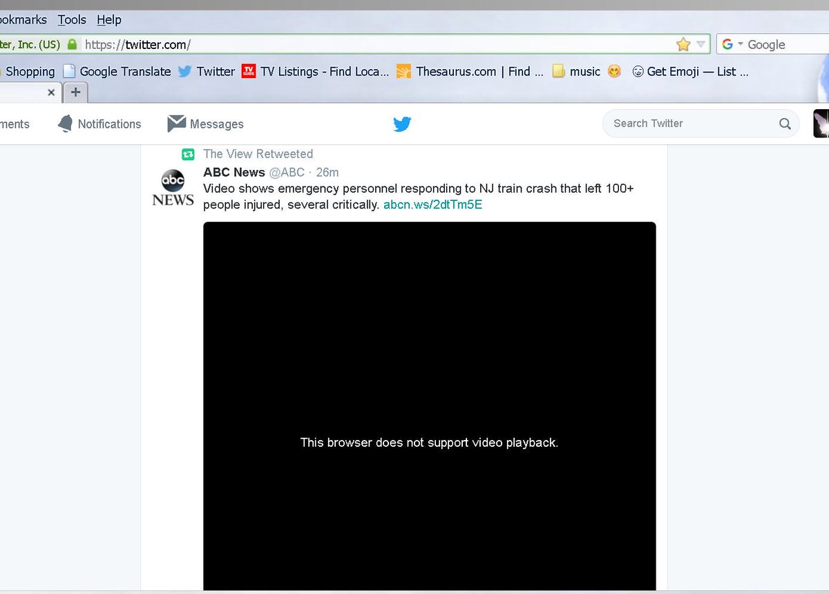Click the search magnifier icon
Image resolution: width=829 pixels, height=594 pixels.
coord(785,124)
